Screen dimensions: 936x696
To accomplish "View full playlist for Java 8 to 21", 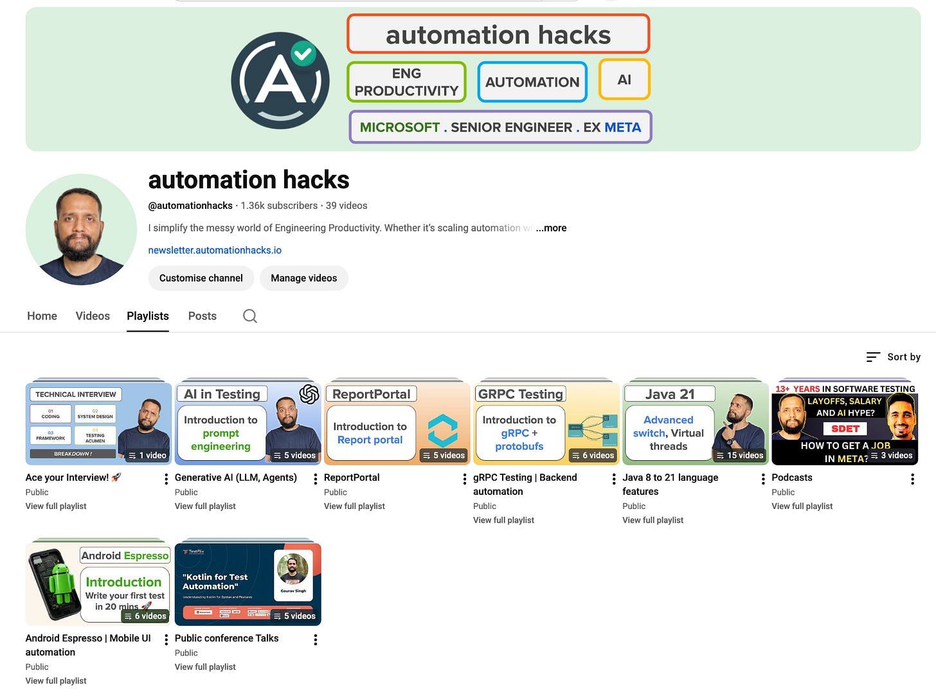I will (652, 521).
